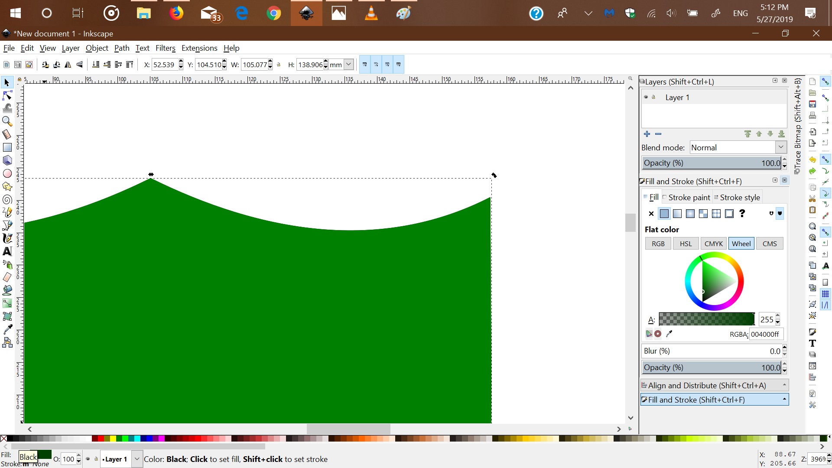Expand the Align and Distribute panel
The image size is (832, 468).
(x=714, y=385)
